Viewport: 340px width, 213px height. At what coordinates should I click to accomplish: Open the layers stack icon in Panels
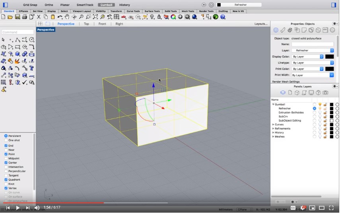click(283, 93)
